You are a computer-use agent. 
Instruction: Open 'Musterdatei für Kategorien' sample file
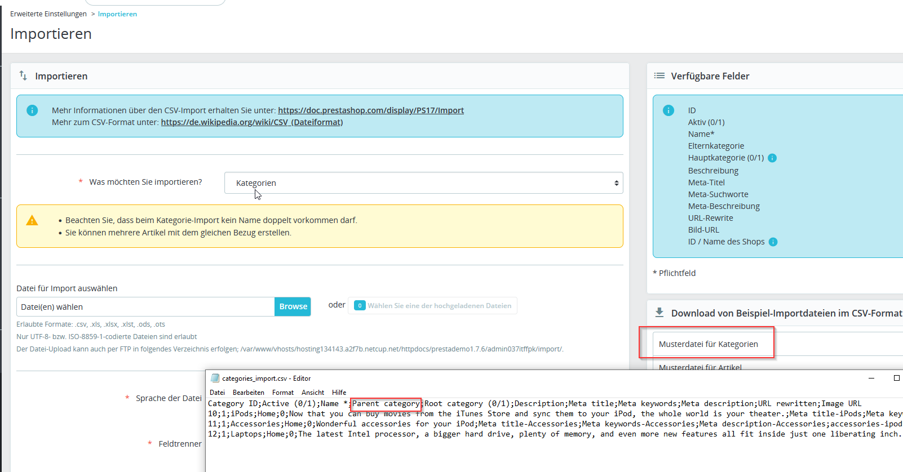click(x=708, y=344)
